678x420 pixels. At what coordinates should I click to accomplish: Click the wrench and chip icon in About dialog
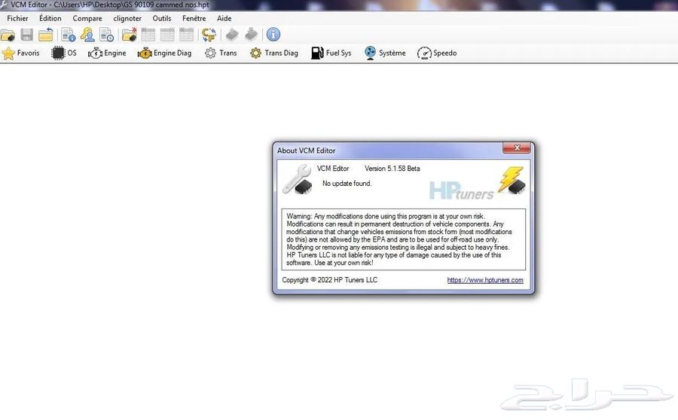point(298,179)
